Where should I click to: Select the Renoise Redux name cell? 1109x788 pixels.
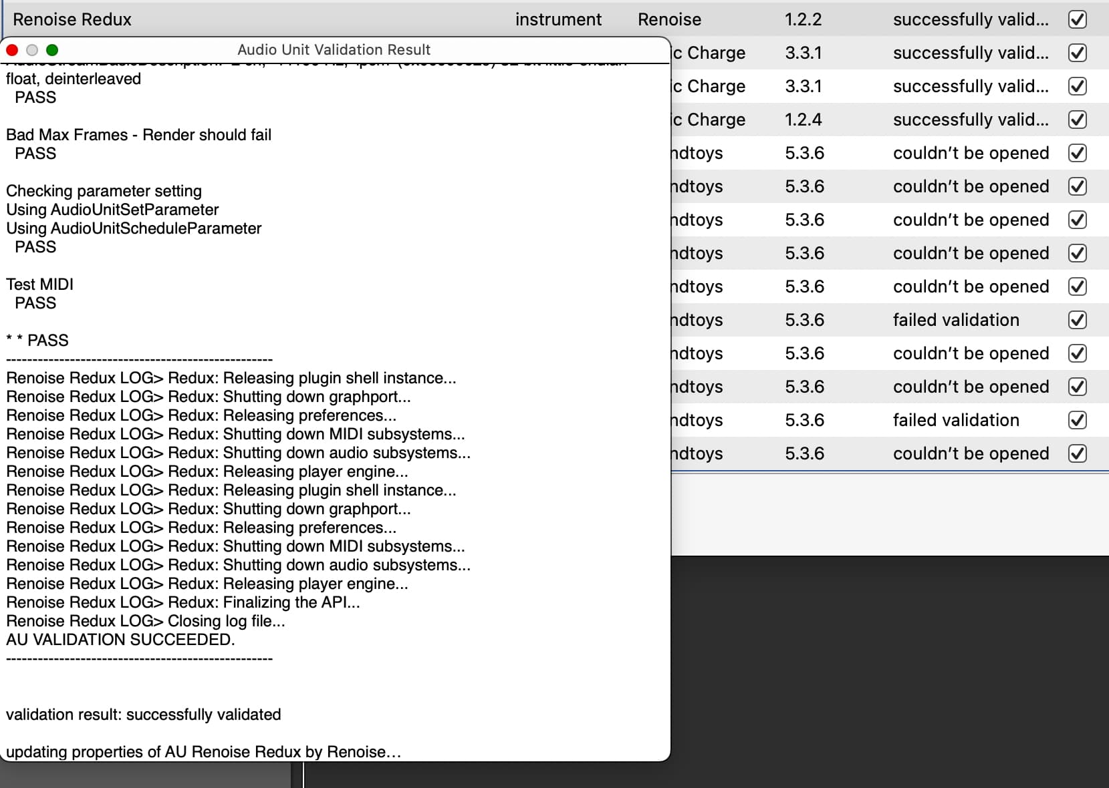coord(72,19)
